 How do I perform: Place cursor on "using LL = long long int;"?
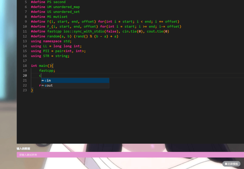pos(56,46)
